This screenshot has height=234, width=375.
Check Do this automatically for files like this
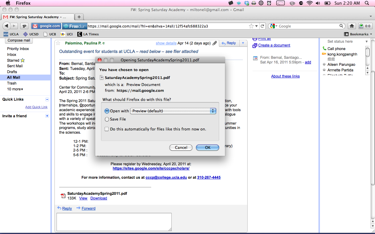pyautogui.click(x=107, y=129)
